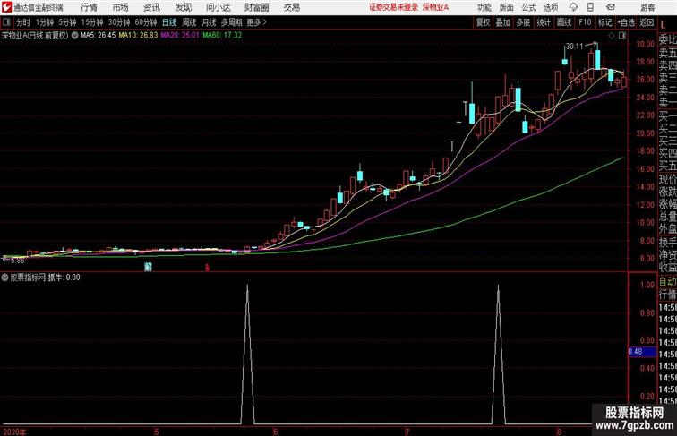Image resolution: width=677 pixels, height=436 pixels.
Task: Open the 行情 menu
Action: pyautogui.click(x=89, y=7)
